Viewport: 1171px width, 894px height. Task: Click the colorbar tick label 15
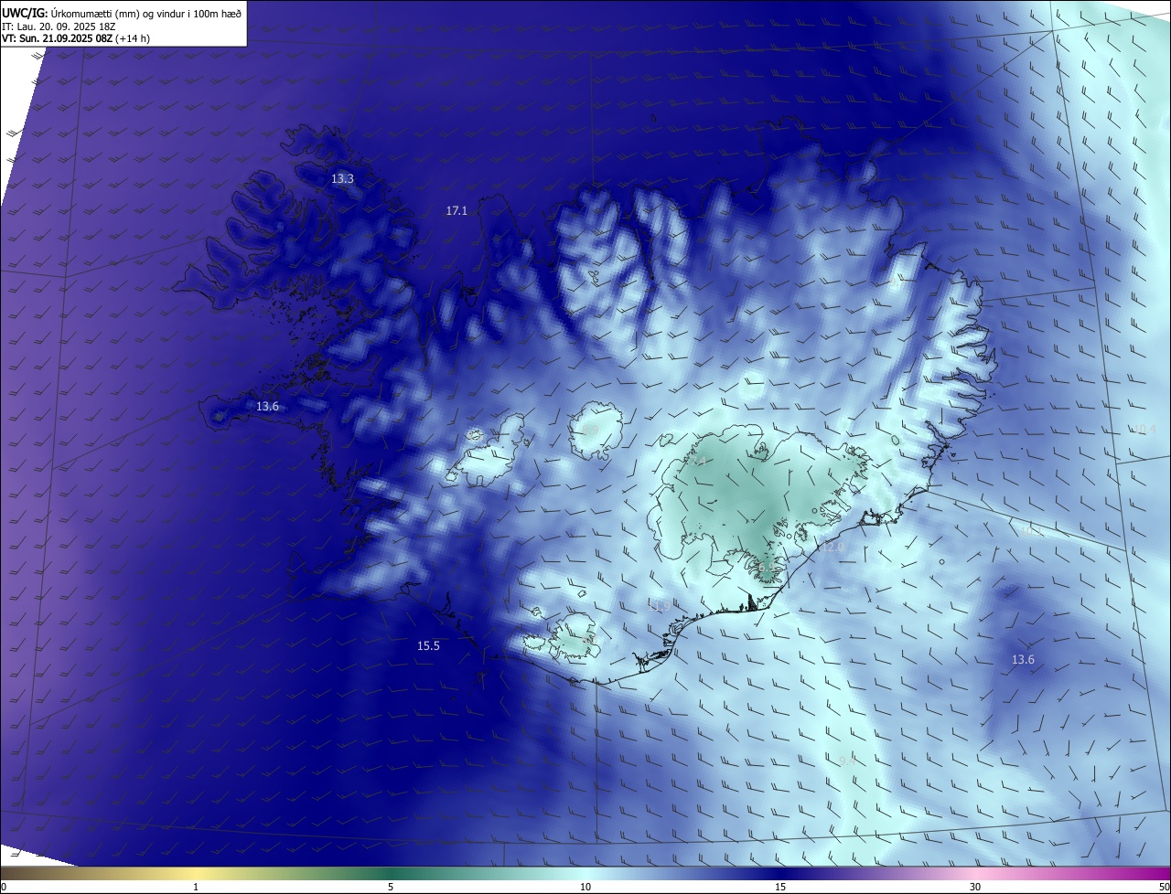(780, 887)
